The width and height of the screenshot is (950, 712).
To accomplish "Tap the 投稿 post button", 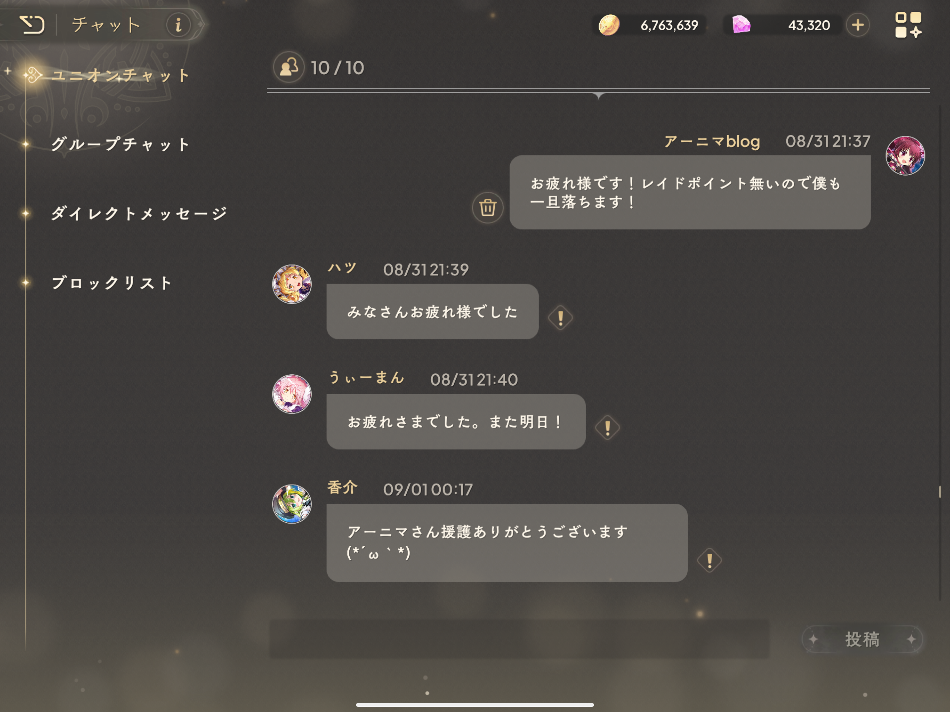I will point(862,639).
